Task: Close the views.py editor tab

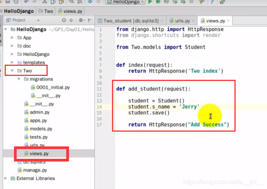Action: (x=229, y=21)
